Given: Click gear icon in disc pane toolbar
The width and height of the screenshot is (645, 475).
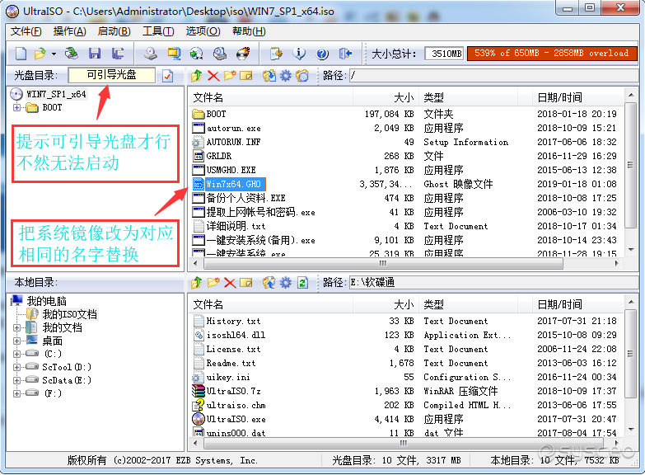Looking at the screenshot, I should pos(286,76).
